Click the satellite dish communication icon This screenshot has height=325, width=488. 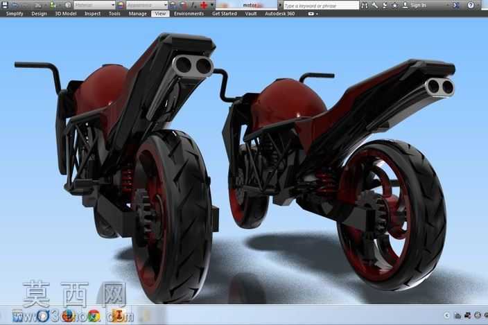pyautogui.click(x=385, y=6)
